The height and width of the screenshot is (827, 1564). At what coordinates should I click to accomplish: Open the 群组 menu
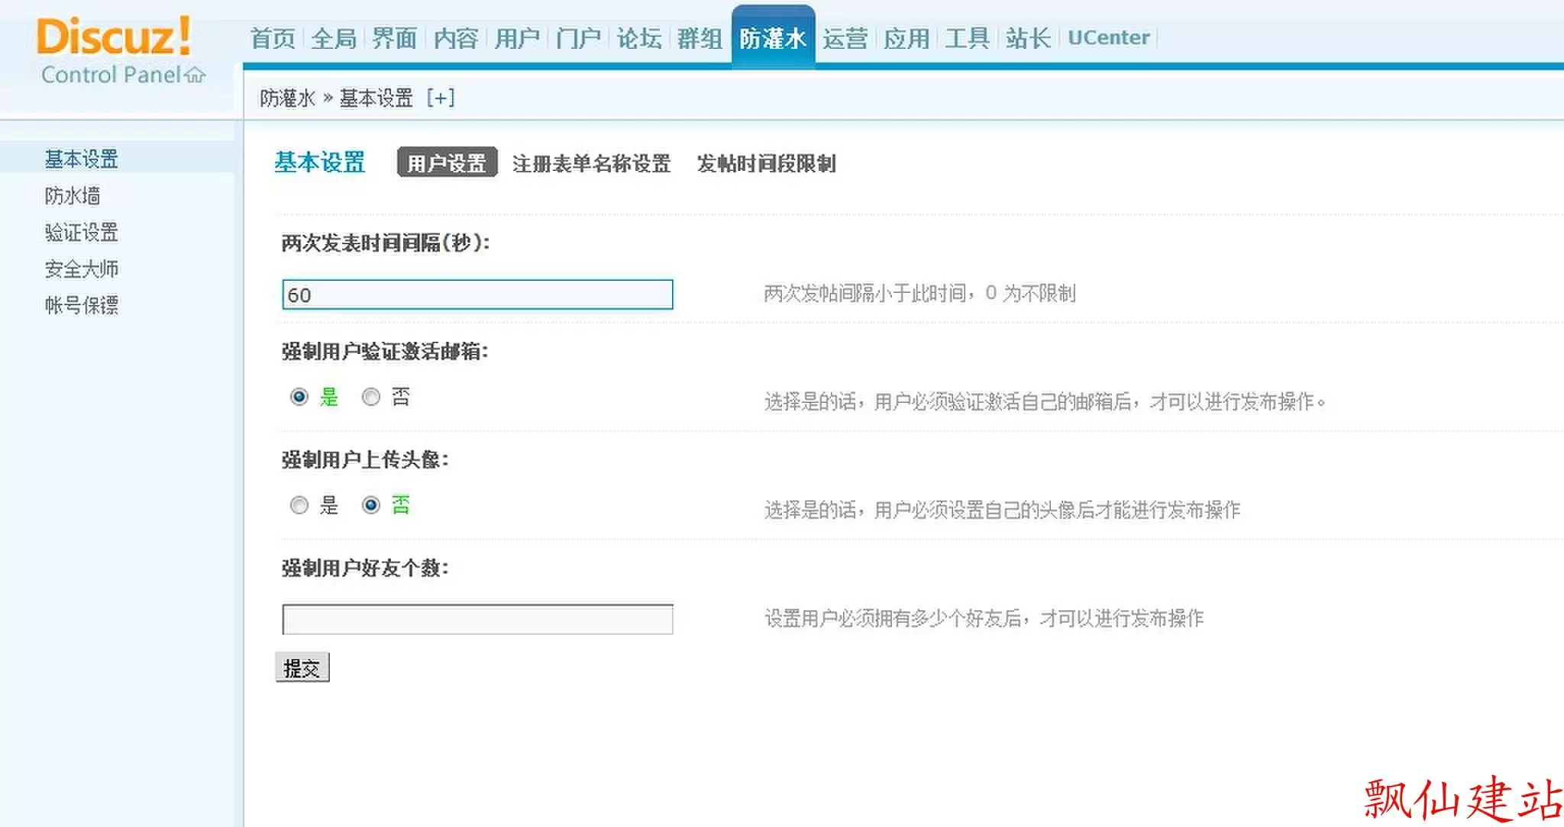[x=700, y=38]
